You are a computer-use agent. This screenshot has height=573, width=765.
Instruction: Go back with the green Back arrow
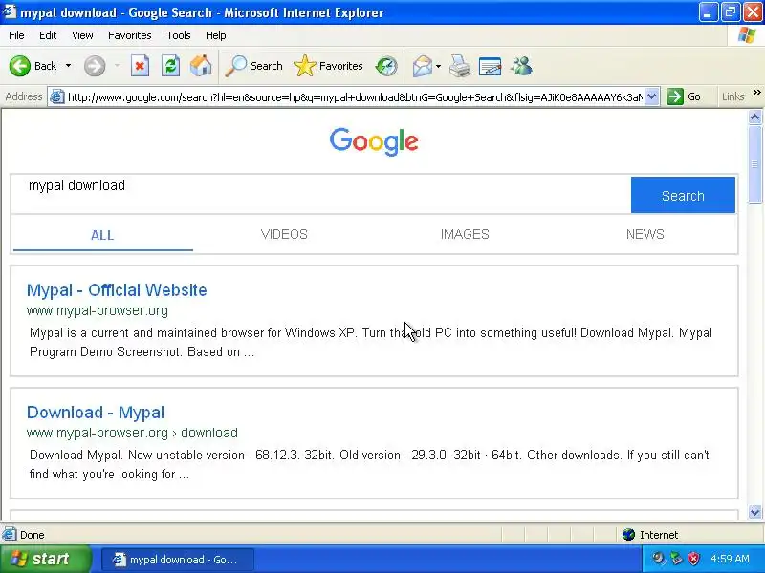point(33,66)
